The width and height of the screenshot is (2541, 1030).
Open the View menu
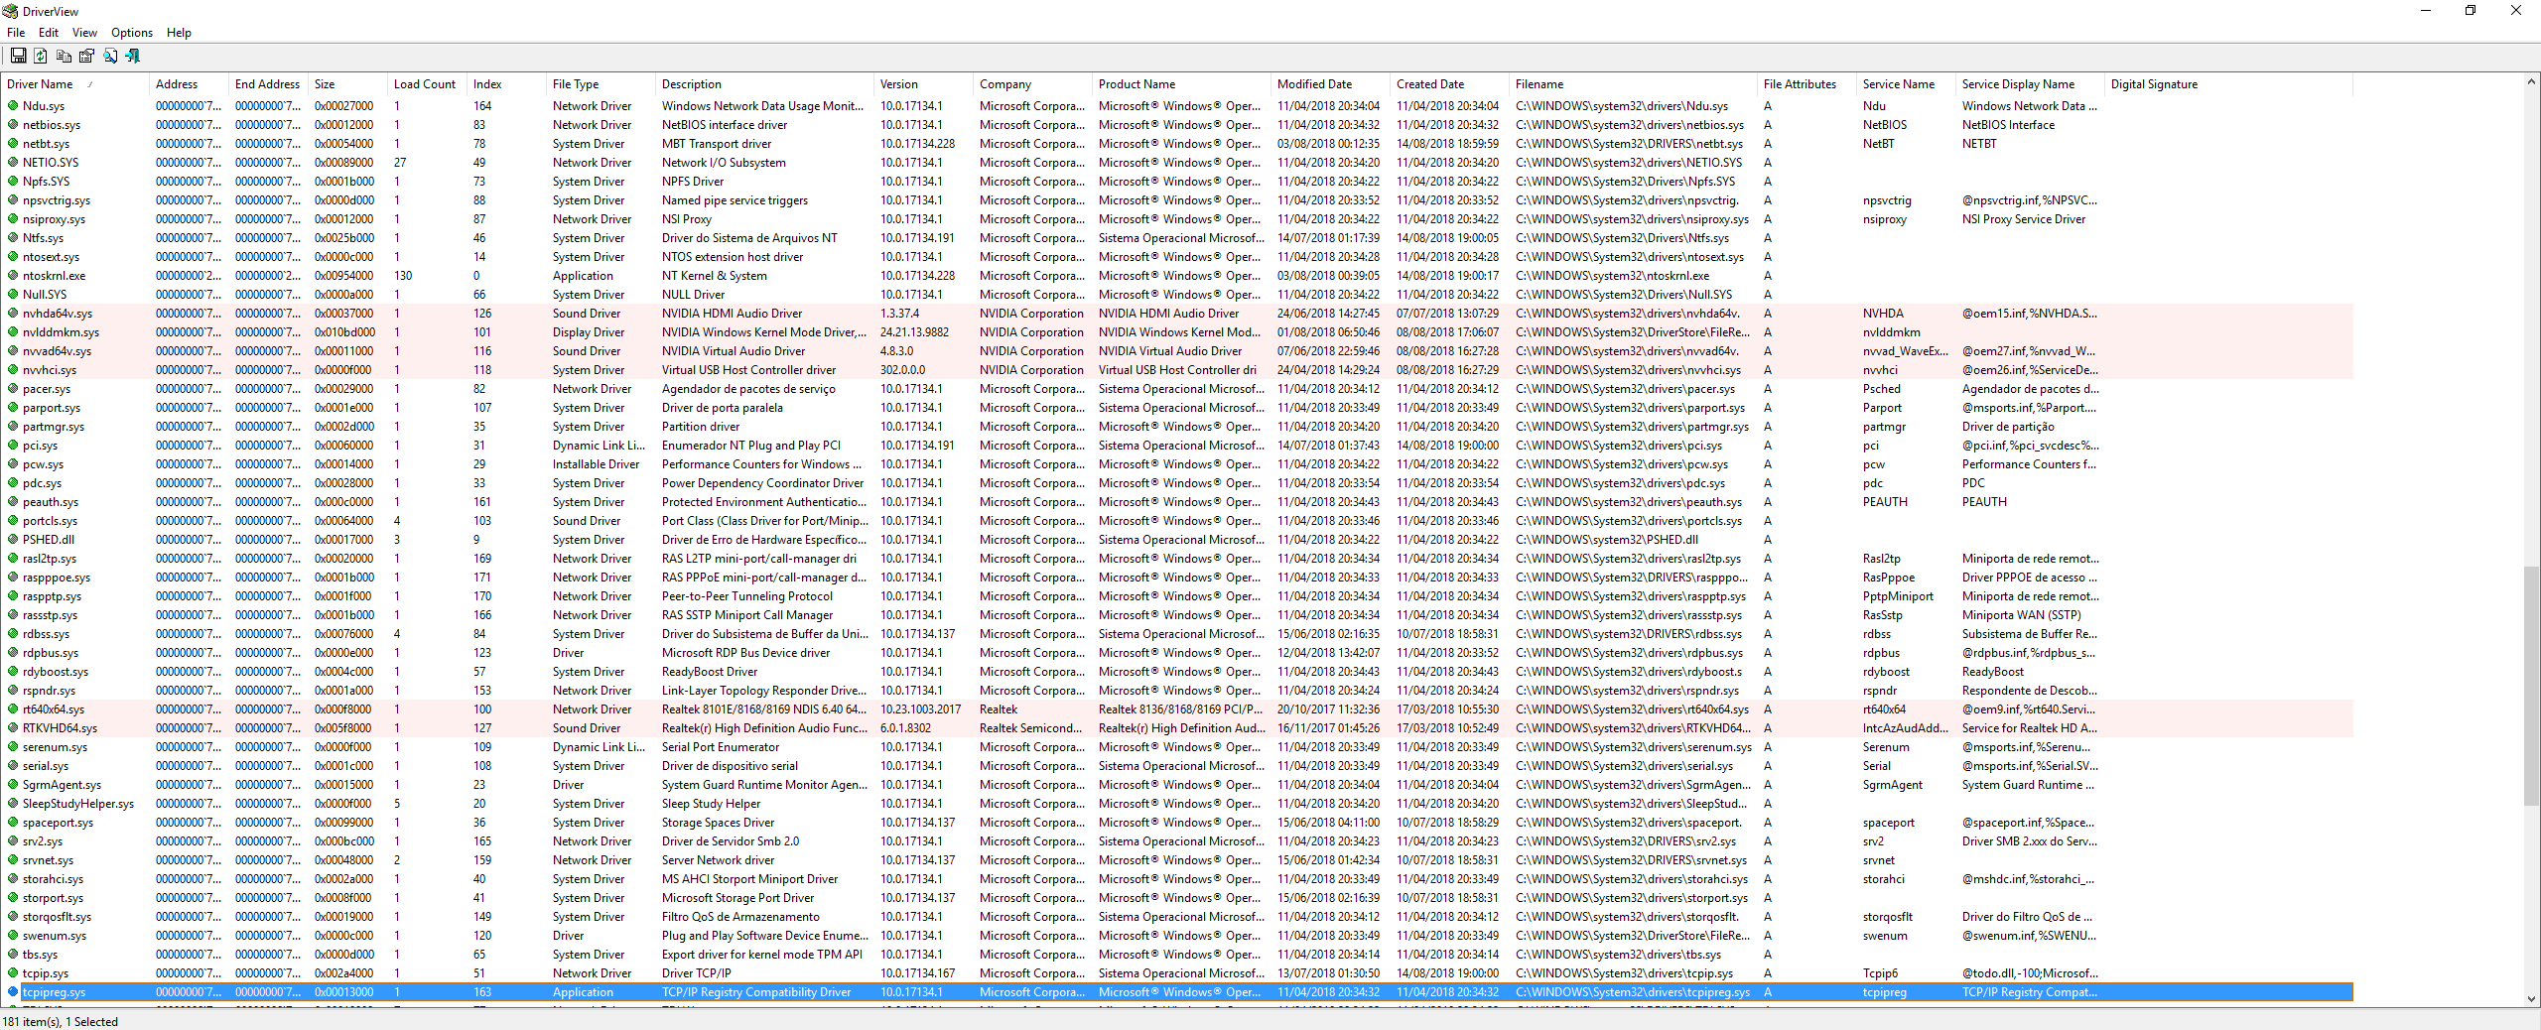(x=84, y=33)
